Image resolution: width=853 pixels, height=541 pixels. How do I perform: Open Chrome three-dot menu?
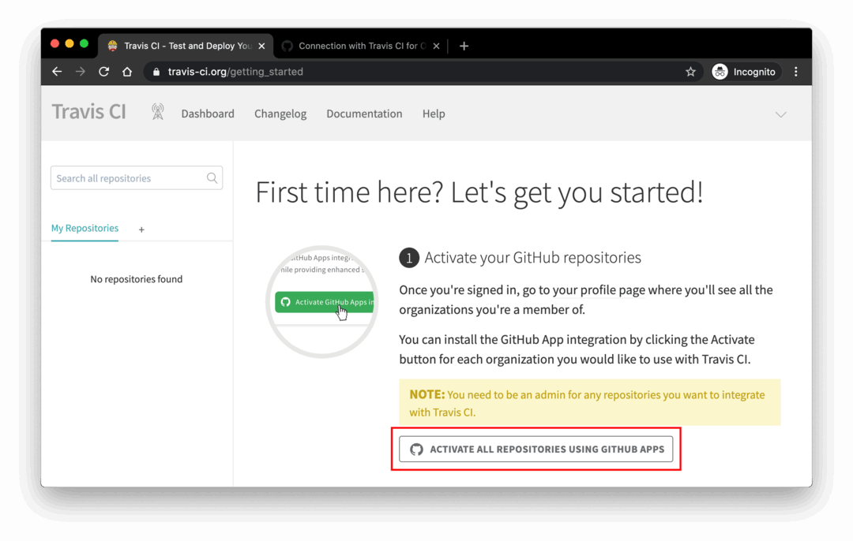(x=795, y=72)
